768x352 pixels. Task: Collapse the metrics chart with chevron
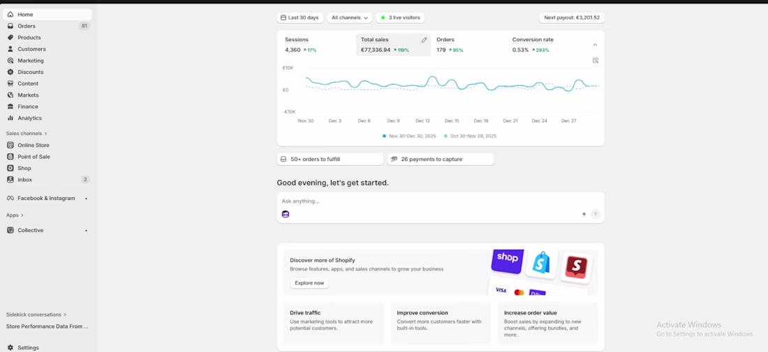pos(595,45)
